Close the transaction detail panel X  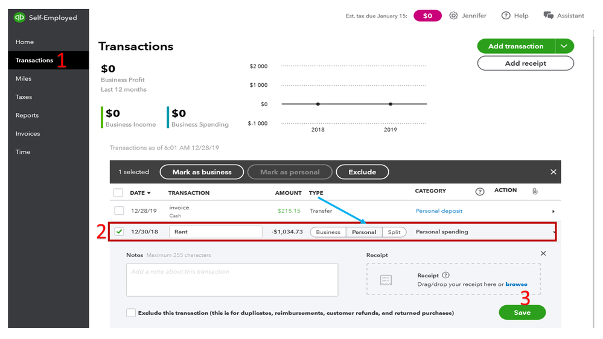[543, 254]
